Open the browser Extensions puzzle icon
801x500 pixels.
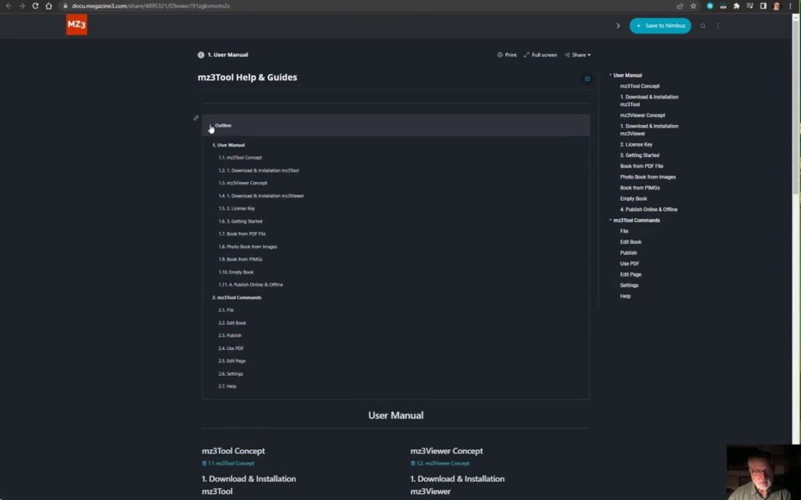click(736, 6)
